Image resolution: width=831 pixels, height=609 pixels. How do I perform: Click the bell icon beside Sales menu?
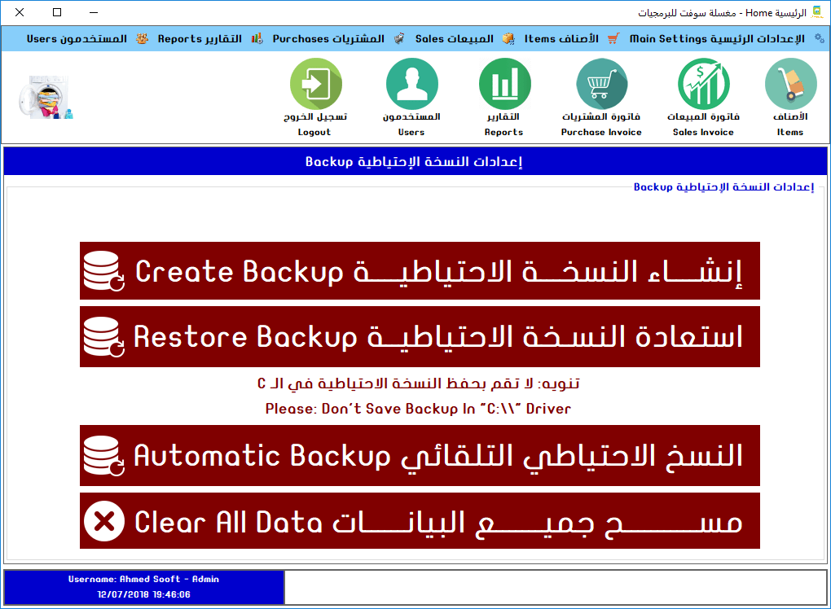click(507, 37)
